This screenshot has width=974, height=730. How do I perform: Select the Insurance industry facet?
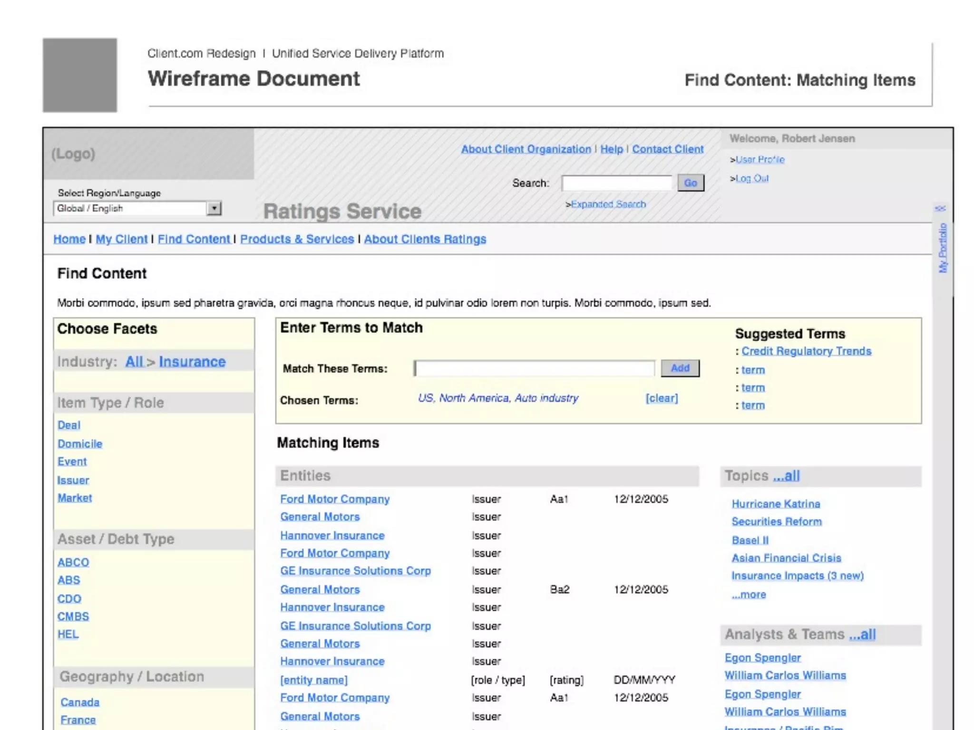pyautogui.click(x=192, y=362)
